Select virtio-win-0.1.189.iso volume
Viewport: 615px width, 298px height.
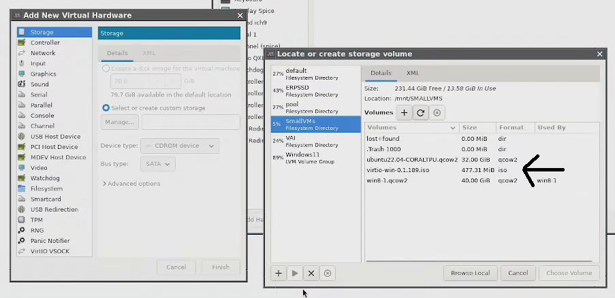tap(482, 170)
